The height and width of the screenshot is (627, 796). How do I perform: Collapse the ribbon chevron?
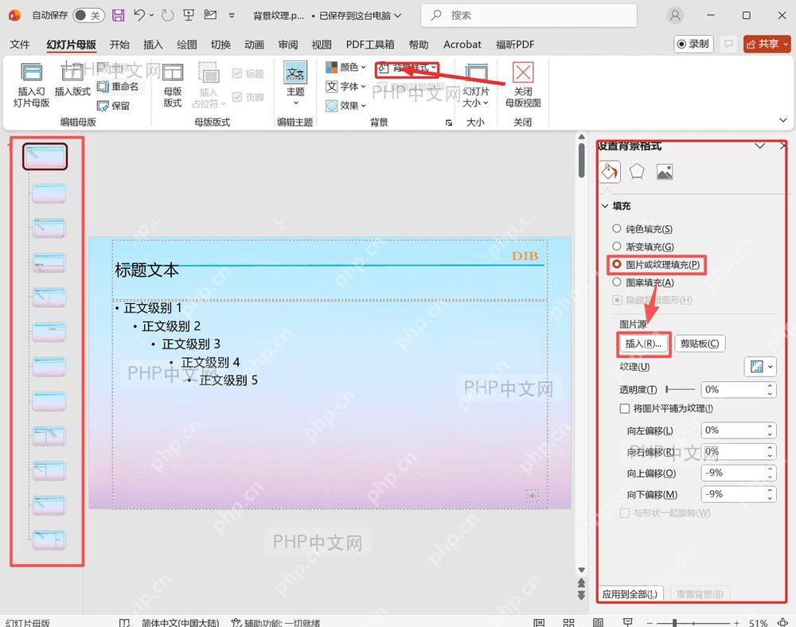pos(783,120)
